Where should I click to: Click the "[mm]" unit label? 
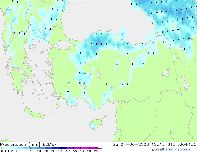tap(34, 145)
